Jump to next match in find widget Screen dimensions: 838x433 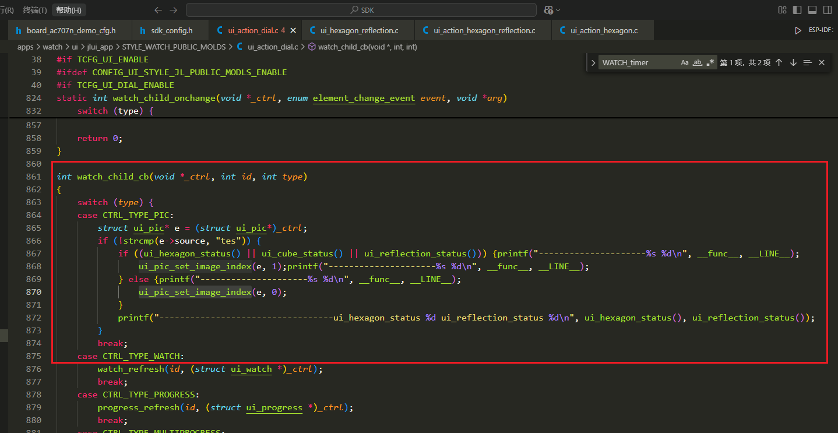793,62
